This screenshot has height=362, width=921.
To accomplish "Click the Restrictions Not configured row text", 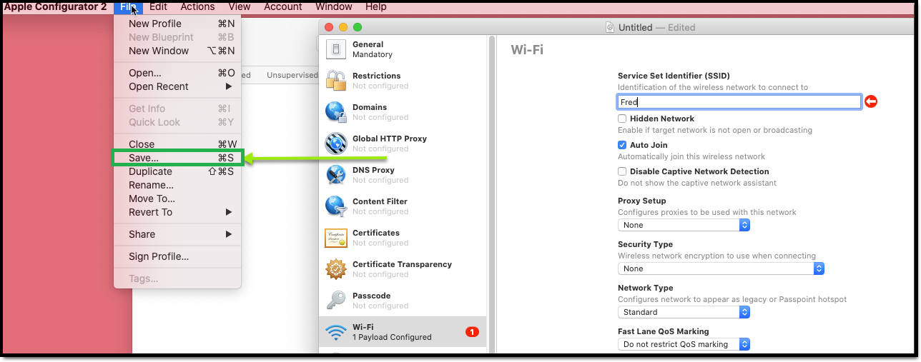I will click(380, 81).
